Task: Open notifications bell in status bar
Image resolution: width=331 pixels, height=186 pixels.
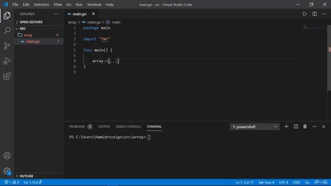Action: click(x=325, y=182)
